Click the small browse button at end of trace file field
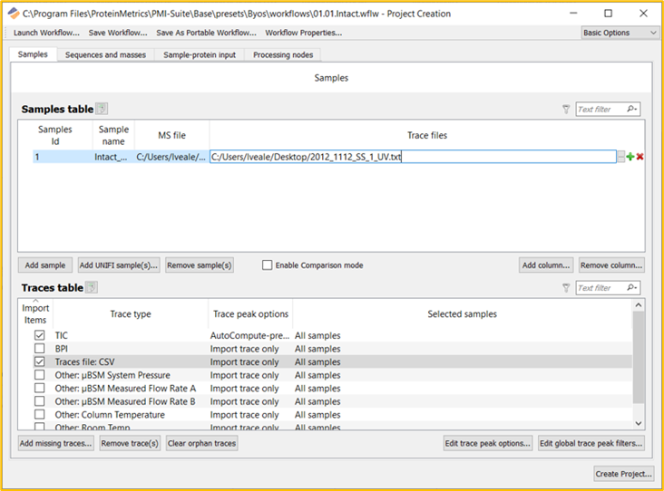Image resolution: width=664 pixels, height=491 pixels. [x=620, y=157]
